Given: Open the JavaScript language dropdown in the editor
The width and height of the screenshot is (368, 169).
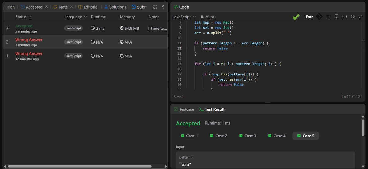Looking at the screenshot, I should click(184, 17).
